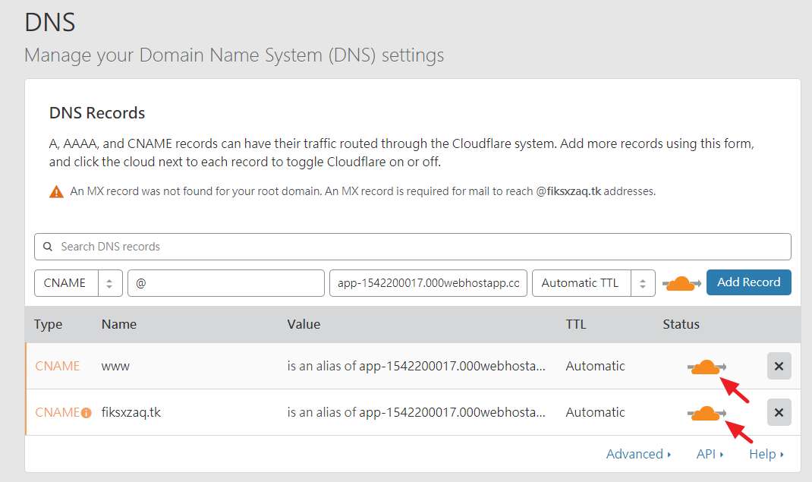Image resolution: width=812 pixels, height=482 pixels.
Task: Toggle Cloudflare proxy cloud for www record
Action: tap(706, 367)
